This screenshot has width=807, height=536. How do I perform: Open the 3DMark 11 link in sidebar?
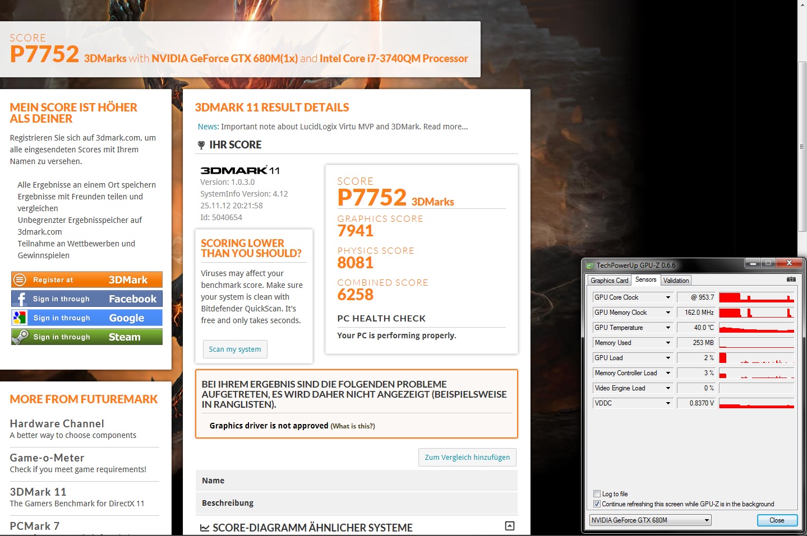[x=38, y=492]
